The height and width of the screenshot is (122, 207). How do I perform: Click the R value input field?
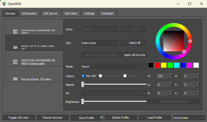pyautogui.click(x=163, y=76)
